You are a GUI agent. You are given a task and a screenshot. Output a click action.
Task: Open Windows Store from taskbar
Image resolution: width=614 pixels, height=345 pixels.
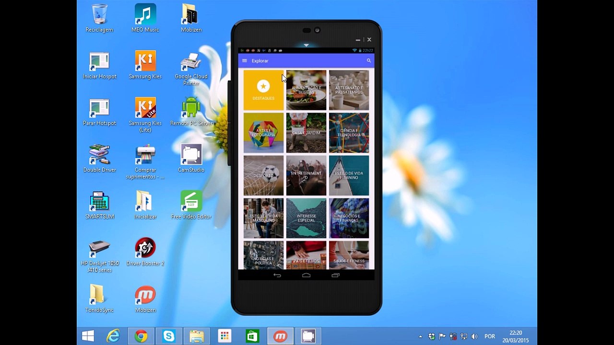(x=252, y=336)
